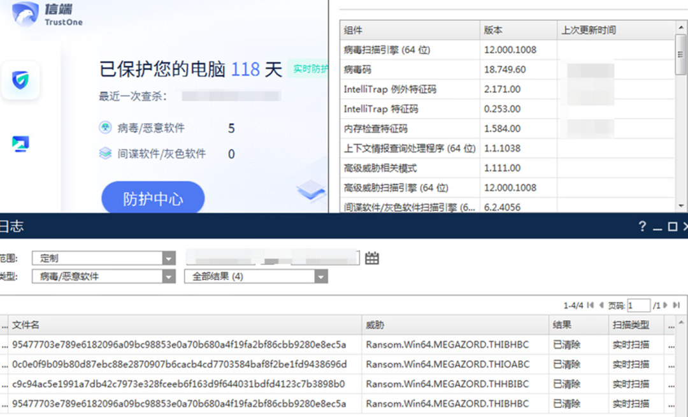Jump to last page using last-page arrow icon
This screenshot has width=688, height=417.
675,305
